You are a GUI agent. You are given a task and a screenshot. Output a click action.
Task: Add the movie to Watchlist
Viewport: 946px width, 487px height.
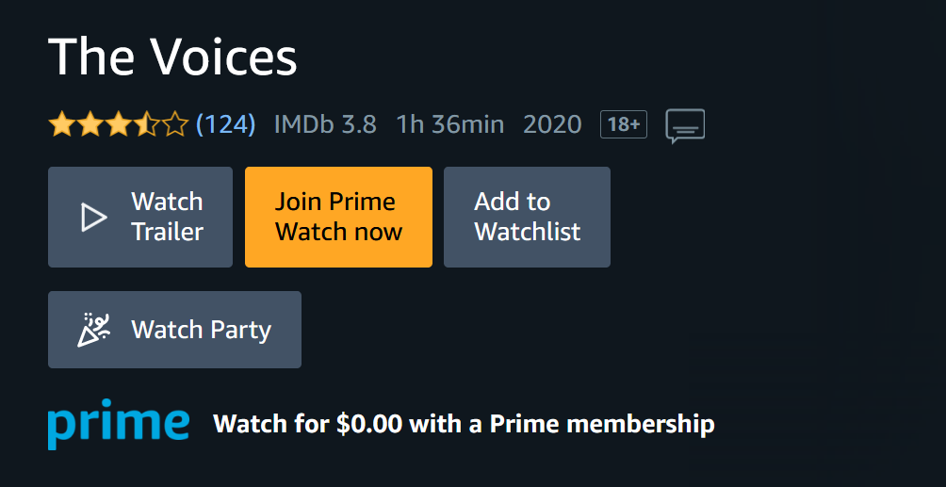coord(527,218)
